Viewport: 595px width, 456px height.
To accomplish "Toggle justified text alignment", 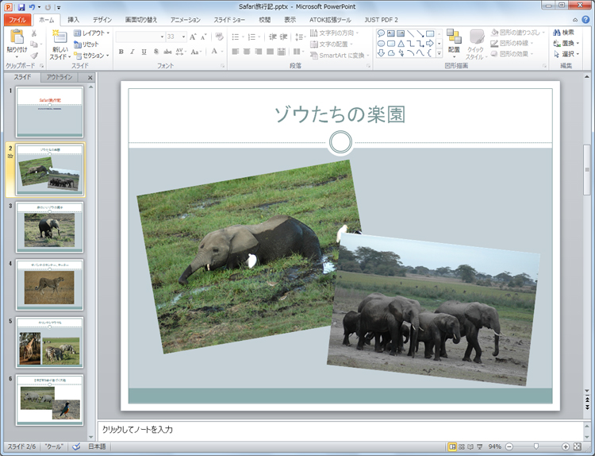I will pos(271,52).
